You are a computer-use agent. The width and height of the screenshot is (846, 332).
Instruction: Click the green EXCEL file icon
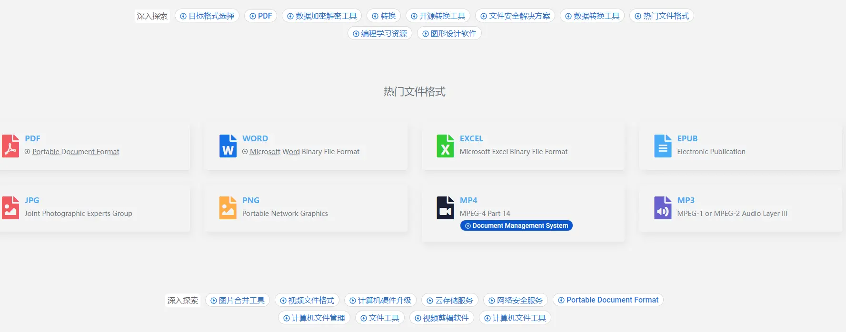(x=445, y=146)
